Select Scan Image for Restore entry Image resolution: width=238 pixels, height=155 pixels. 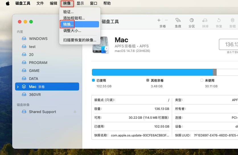[79, 40]
